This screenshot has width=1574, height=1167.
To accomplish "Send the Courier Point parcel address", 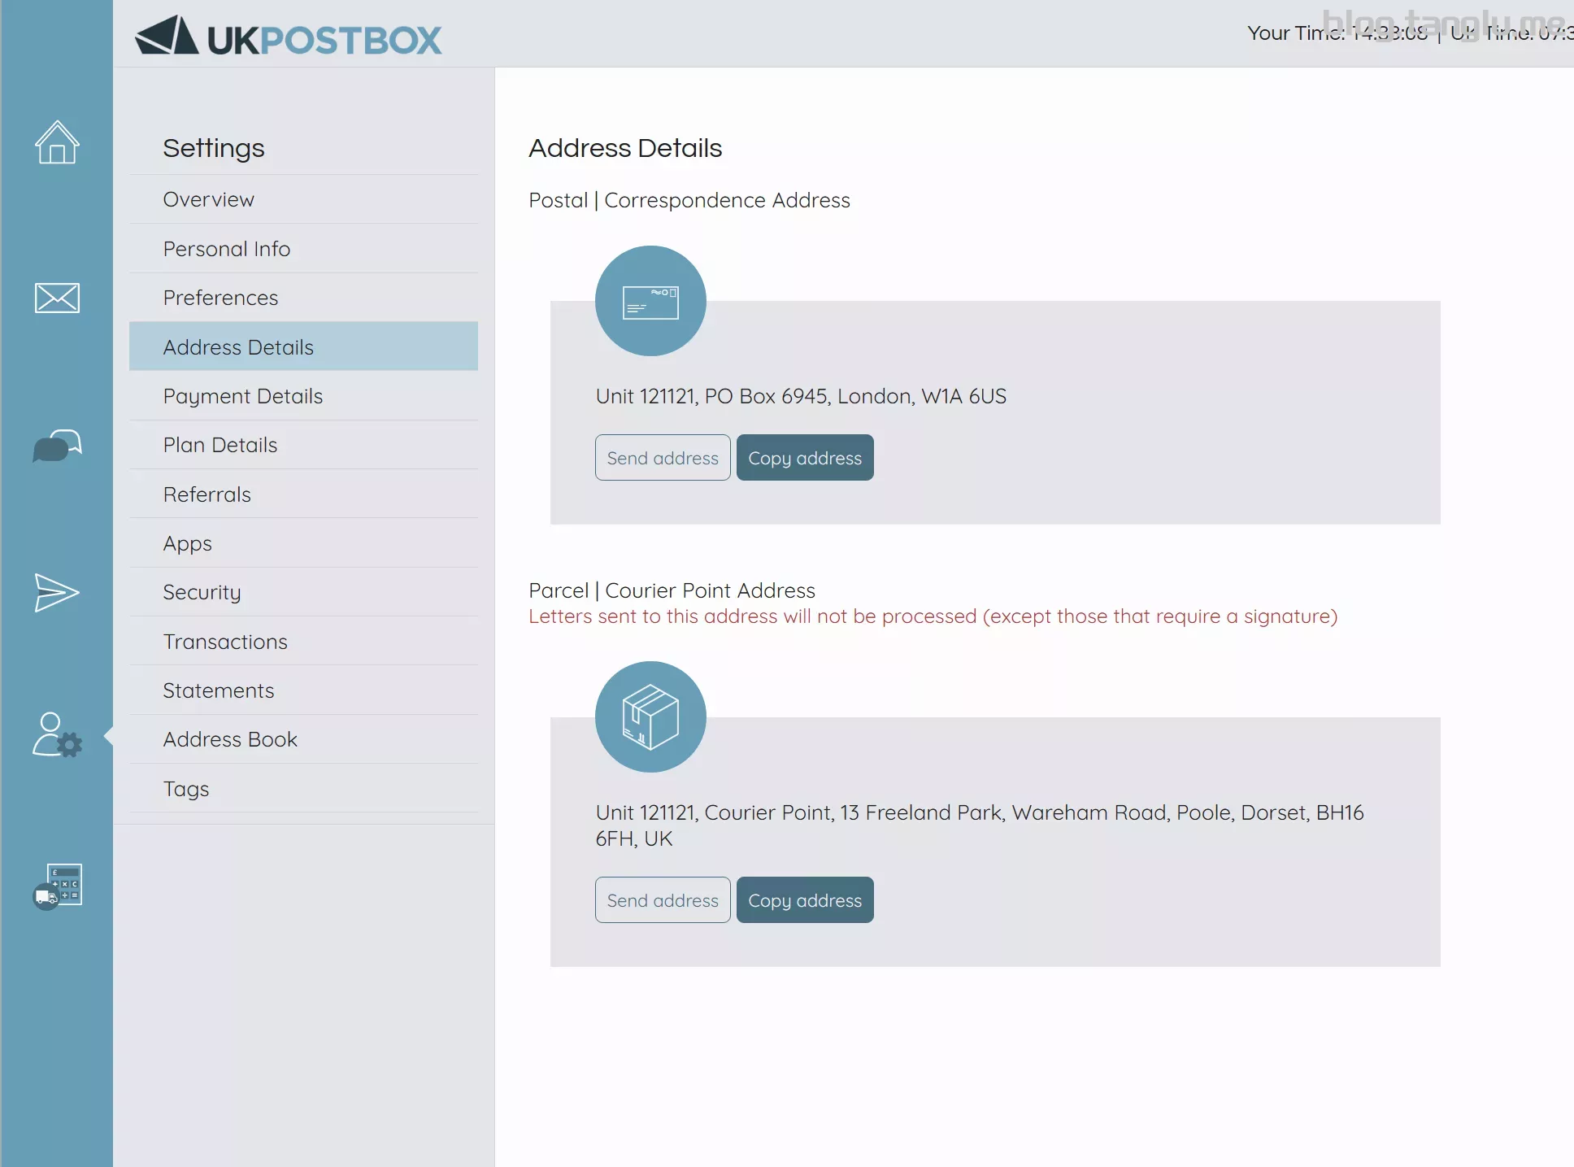I will coord(663,900).
